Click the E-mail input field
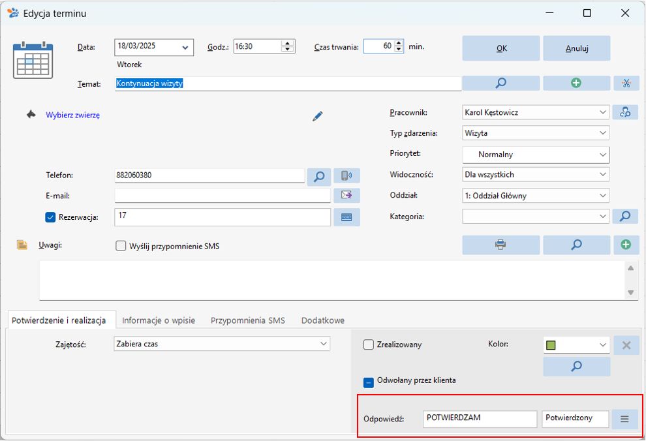 tap(223, 195)
